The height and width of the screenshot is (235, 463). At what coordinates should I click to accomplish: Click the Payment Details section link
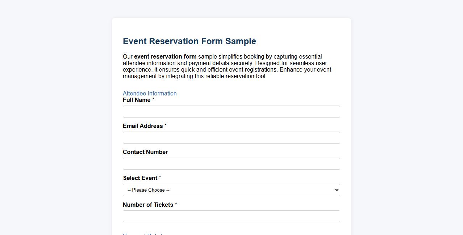[x=143, y=234]
